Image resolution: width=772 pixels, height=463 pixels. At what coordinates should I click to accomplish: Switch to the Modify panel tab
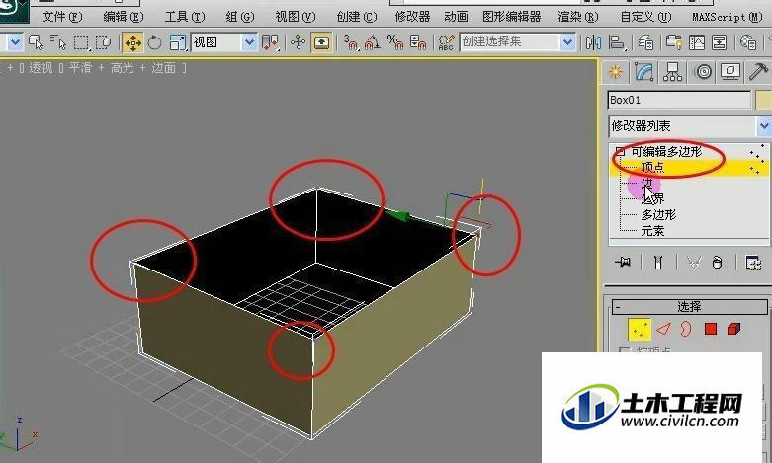pyautogui.click(x=643, y=72)
